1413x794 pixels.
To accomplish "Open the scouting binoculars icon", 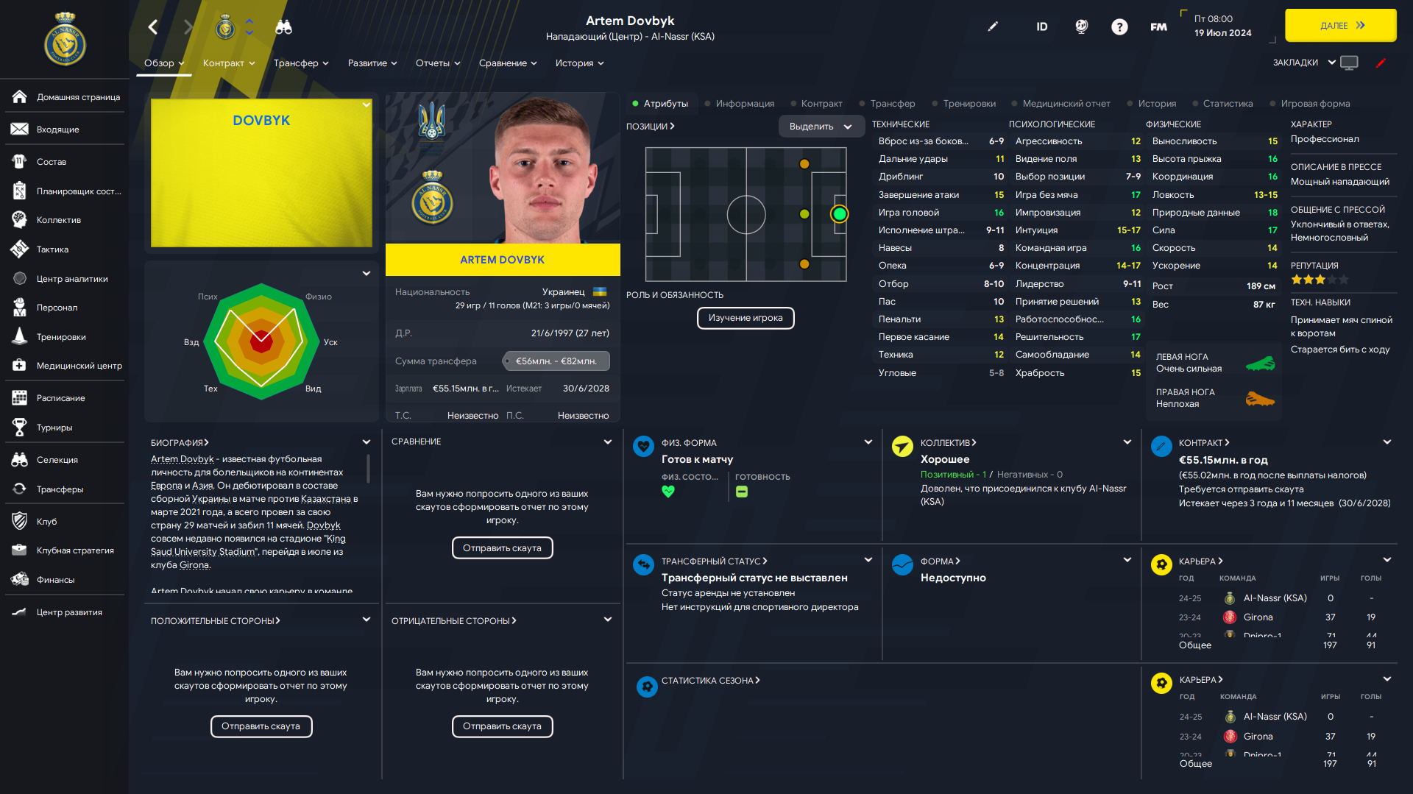I will (x=283, y=27).
